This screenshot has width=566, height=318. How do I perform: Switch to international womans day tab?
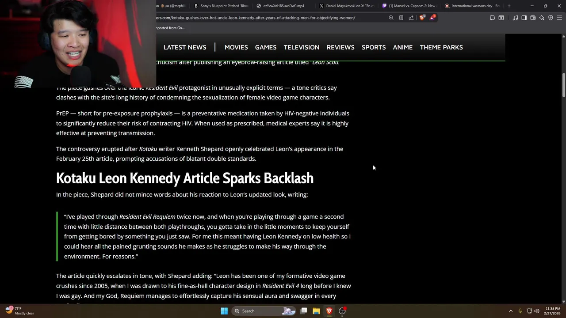[x=472, y=6]
